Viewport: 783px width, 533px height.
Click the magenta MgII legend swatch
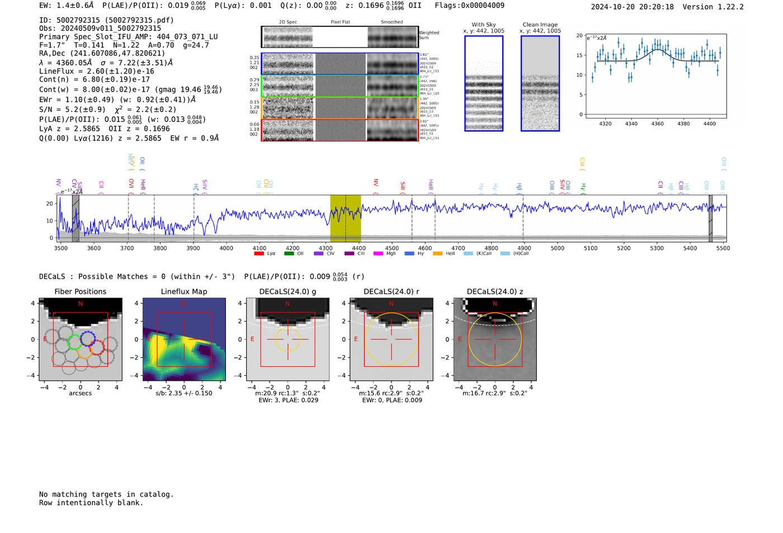click(378, 253)
